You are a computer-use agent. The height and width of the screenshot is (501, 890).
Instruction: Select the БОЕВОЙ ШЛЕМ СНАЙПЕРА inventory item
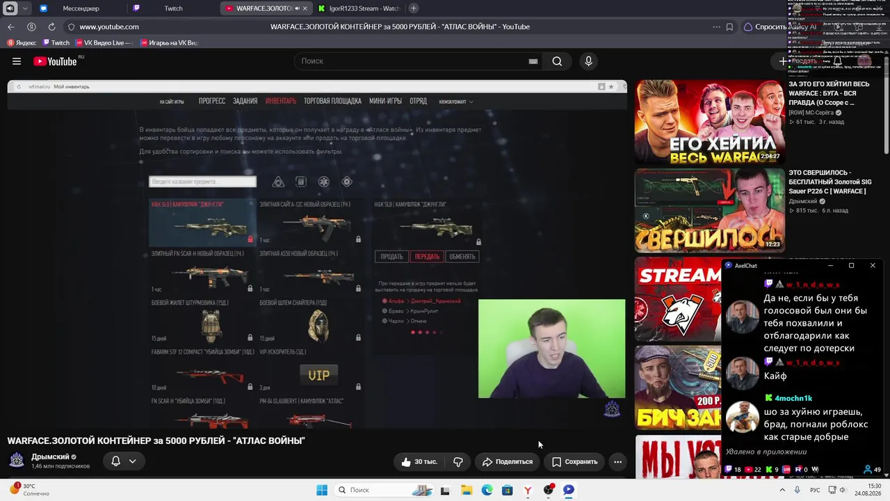(311, 321)
